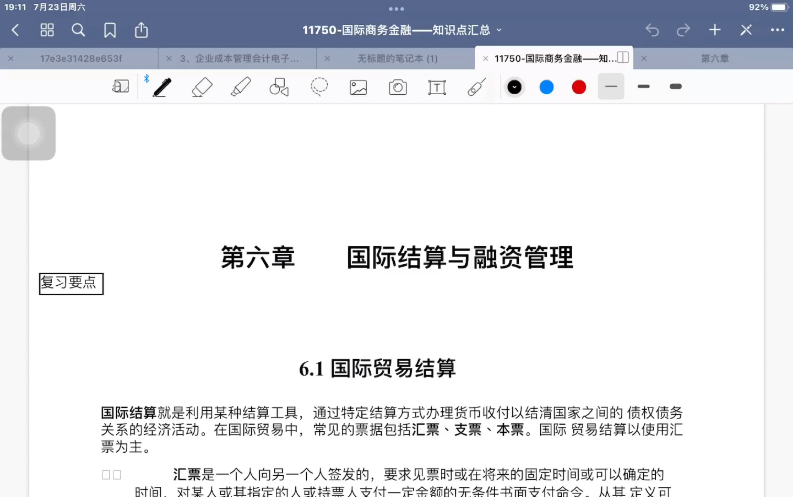
Task: Select the Highlighter tool
Action: [x=241, y=86]
